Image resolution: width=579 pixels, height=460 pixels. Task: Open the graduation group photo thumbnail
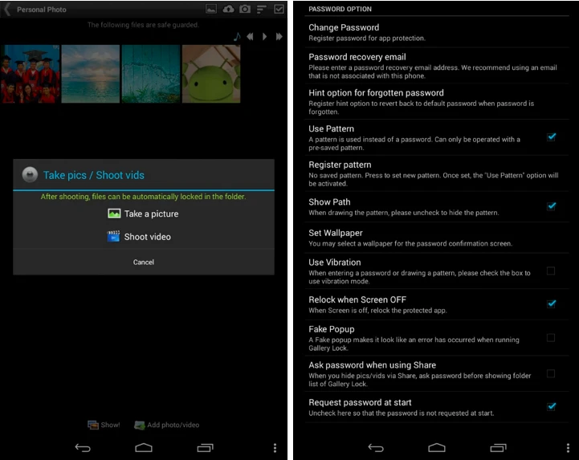(30, 74)
